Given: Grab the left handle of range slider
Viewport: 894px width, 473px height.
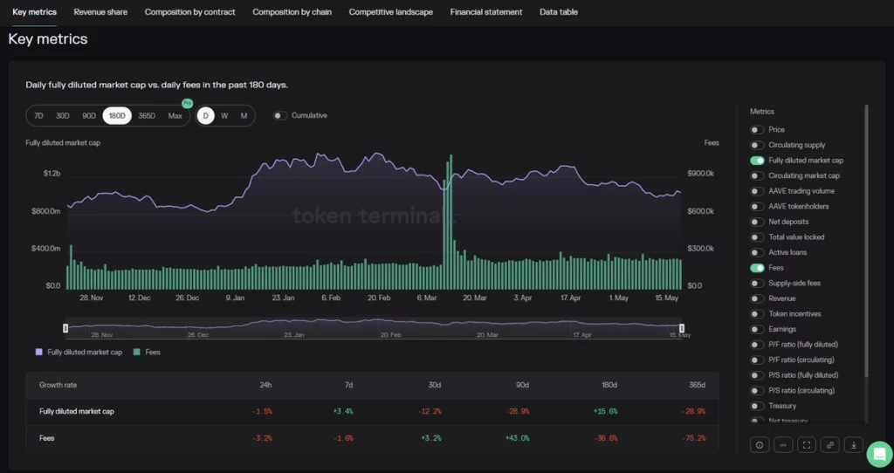Looking at the screenshot, I should click(x=65, y=328).
